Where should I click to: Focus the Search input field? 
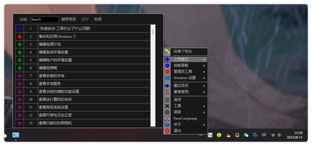45,20
